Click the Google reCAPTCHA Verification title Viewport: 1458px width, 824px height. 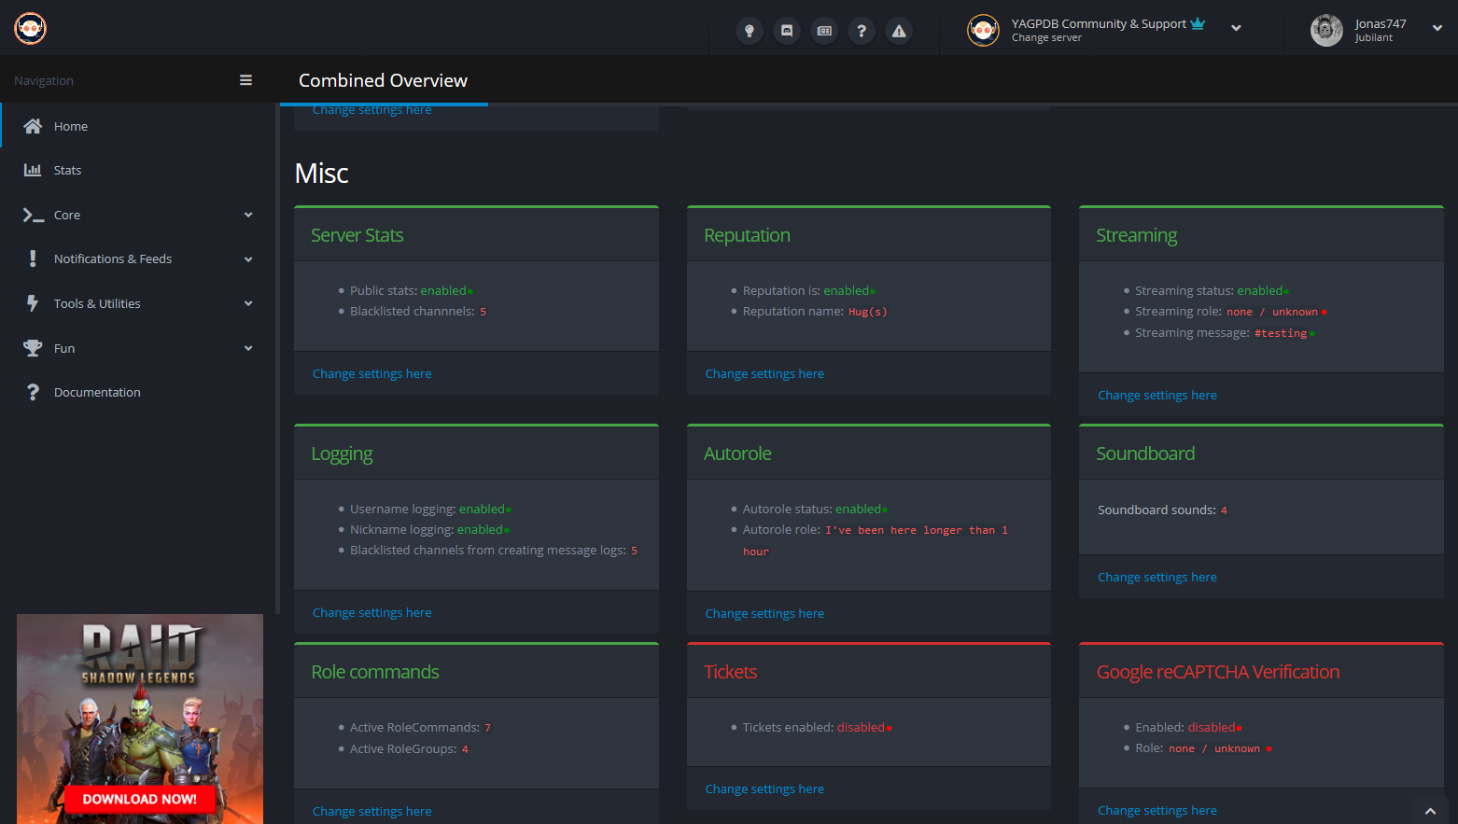(1218, 672)
